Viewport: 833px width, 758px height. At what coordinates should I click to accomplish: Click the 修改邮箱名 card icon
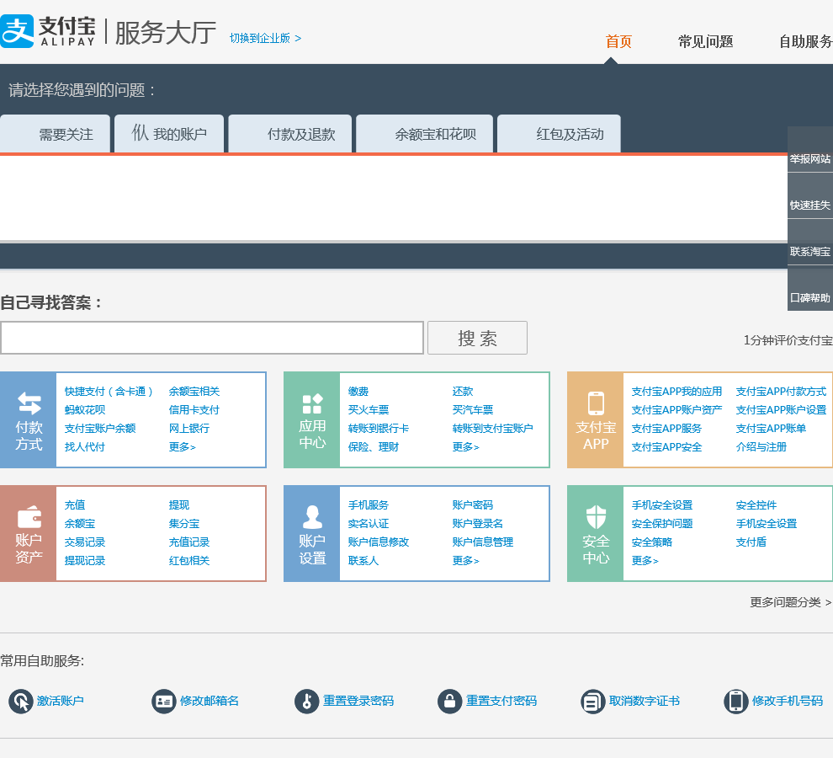[163, 701]
